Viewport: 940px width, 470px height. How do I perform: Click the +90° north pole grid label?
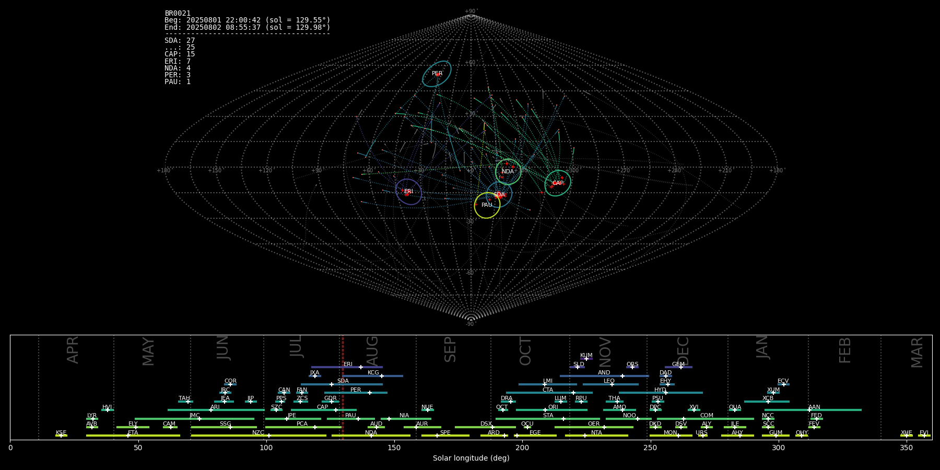click(x=471, y=11)
